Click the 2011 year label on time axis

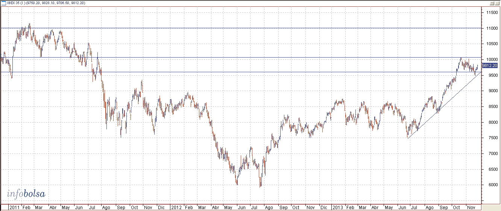[x=15, y=207]
